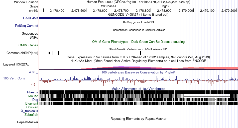The width and height of the screenshot is (238, 128).
Task: Click the H3K27Ac layered signal graph
Action: click(138, 68)
